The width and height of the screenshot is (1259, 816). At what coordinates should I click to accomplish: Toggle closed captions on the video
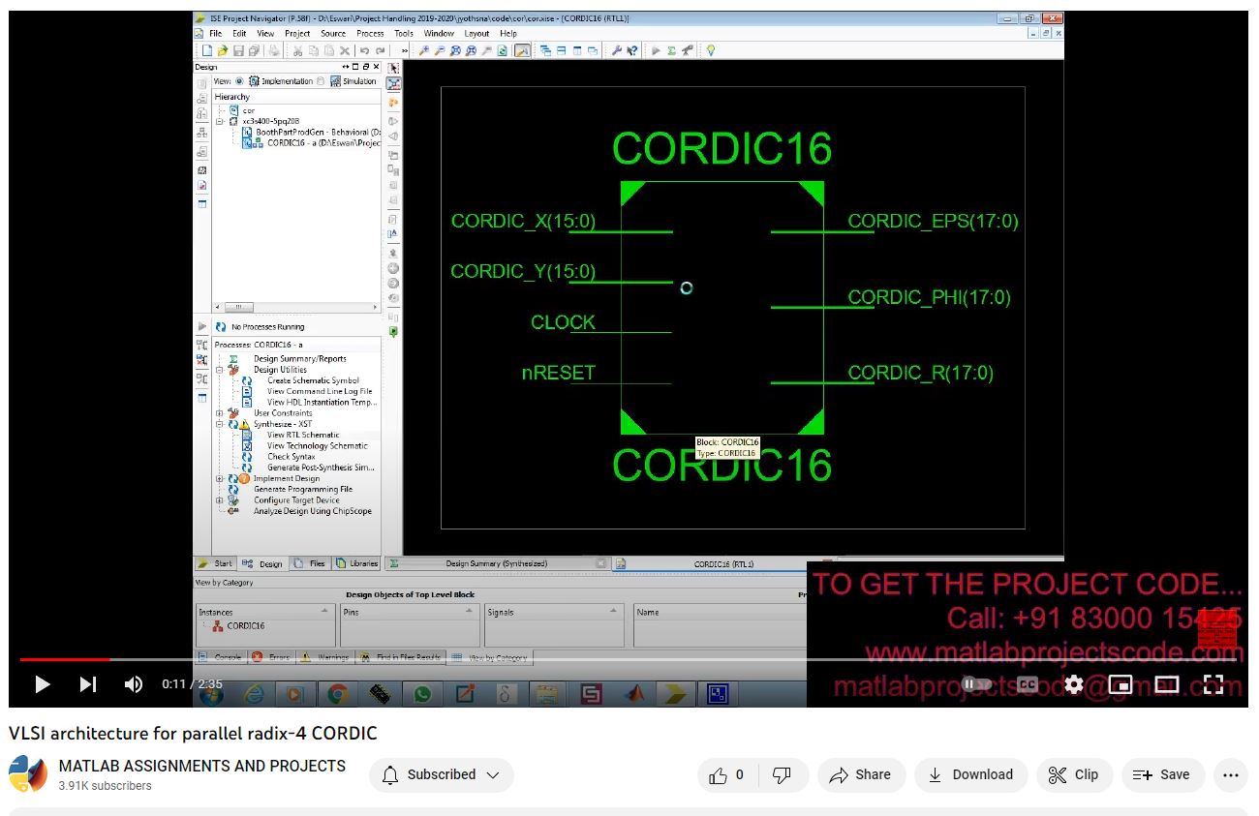click(x=1028, y=684)
